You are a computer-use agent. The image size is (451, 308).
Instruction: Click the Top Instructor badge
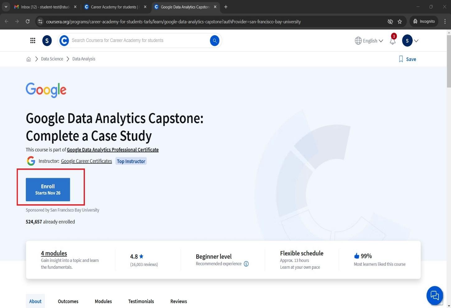tap(131, 161)
